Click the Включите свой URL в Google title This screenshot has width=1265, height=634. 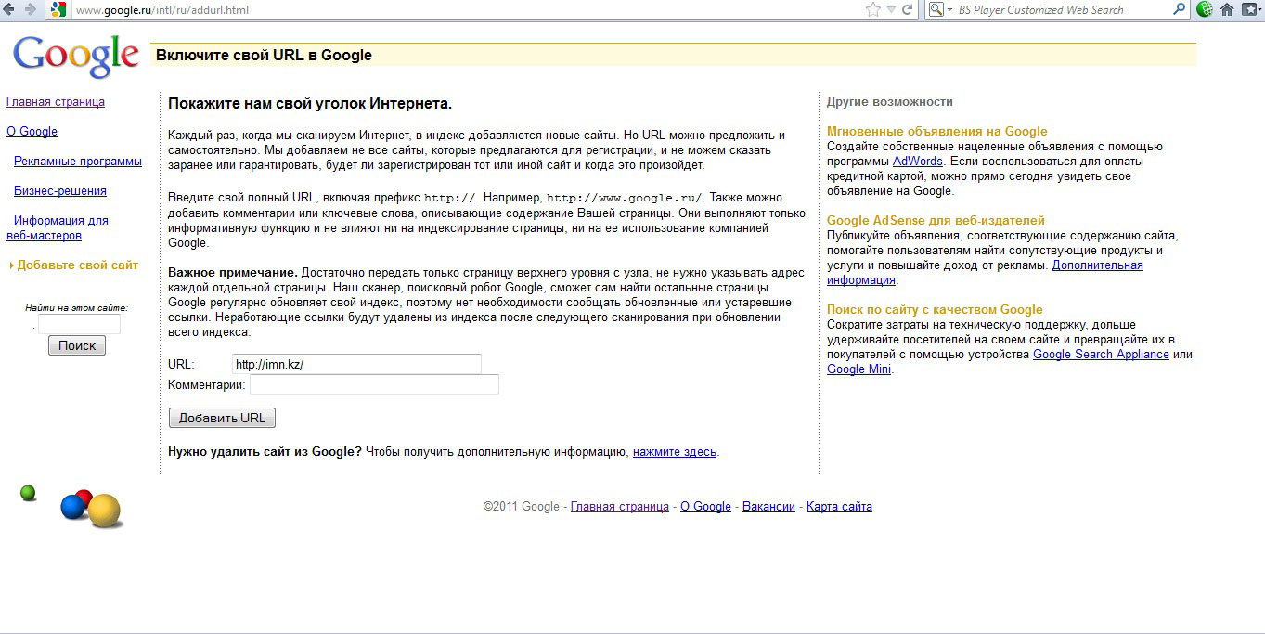pos(264,56)
